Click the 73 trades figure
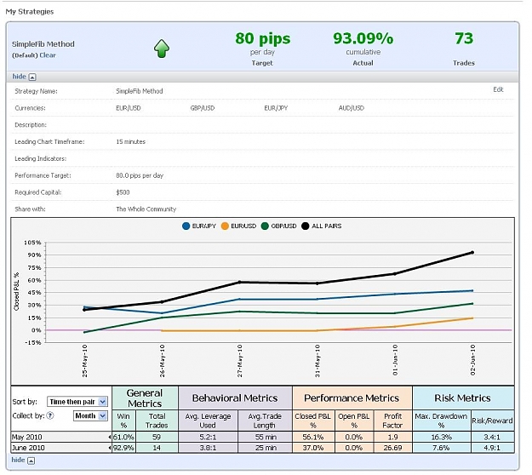 [464, 38]
